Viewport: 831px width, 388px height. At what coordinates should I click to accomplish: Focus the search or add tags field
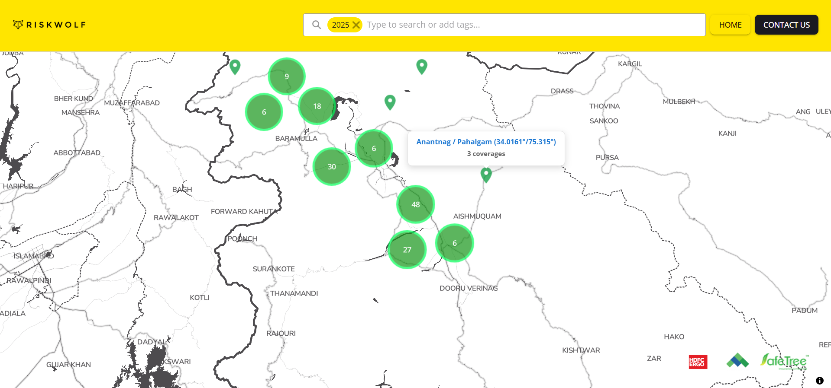533,25
